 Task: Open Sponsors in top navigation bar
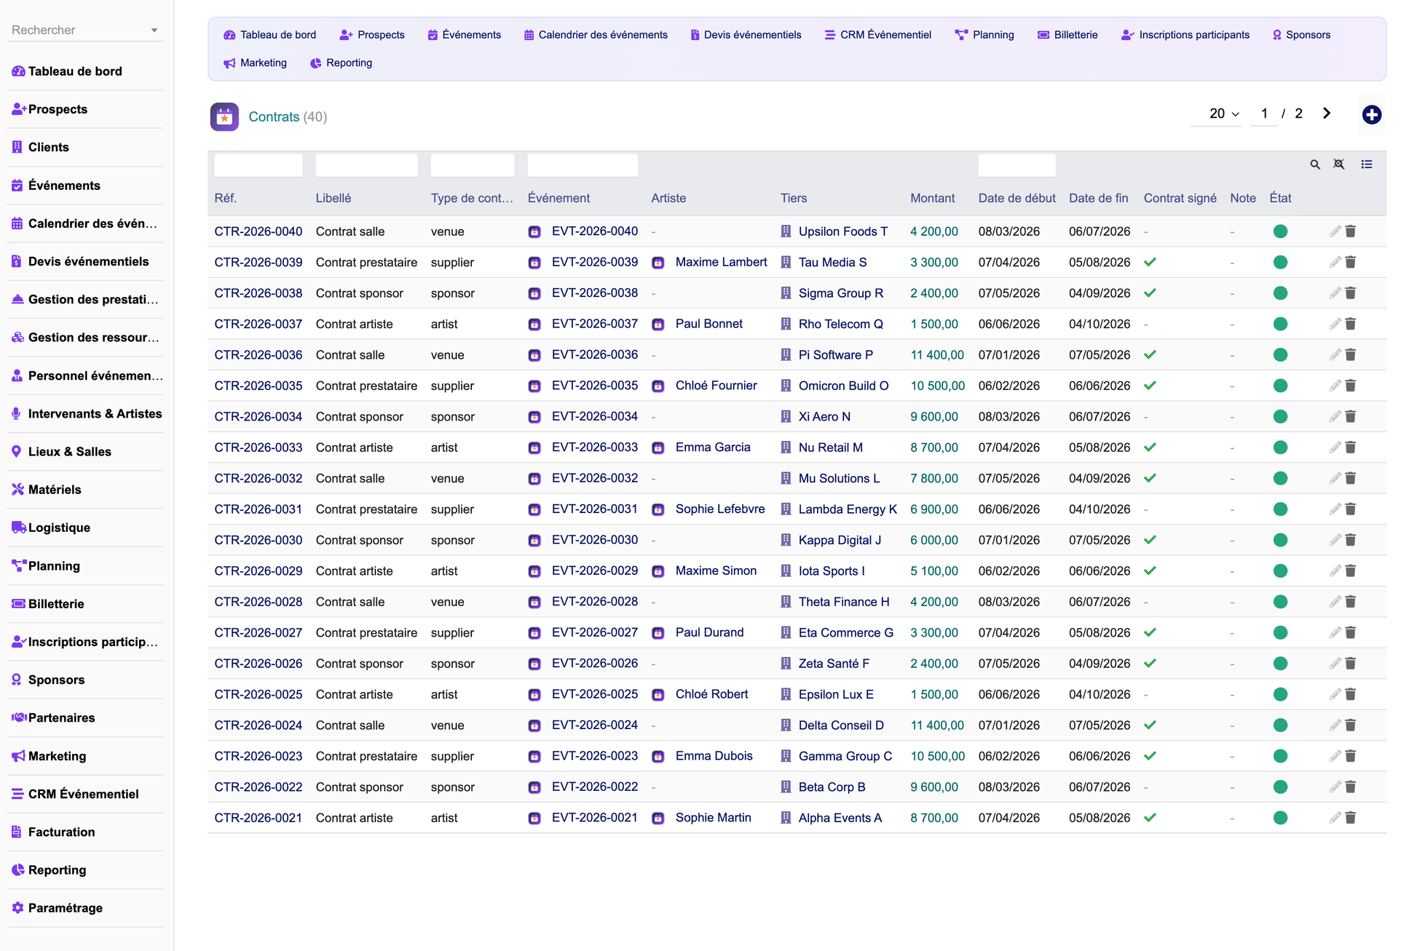tap(1301, 35)
